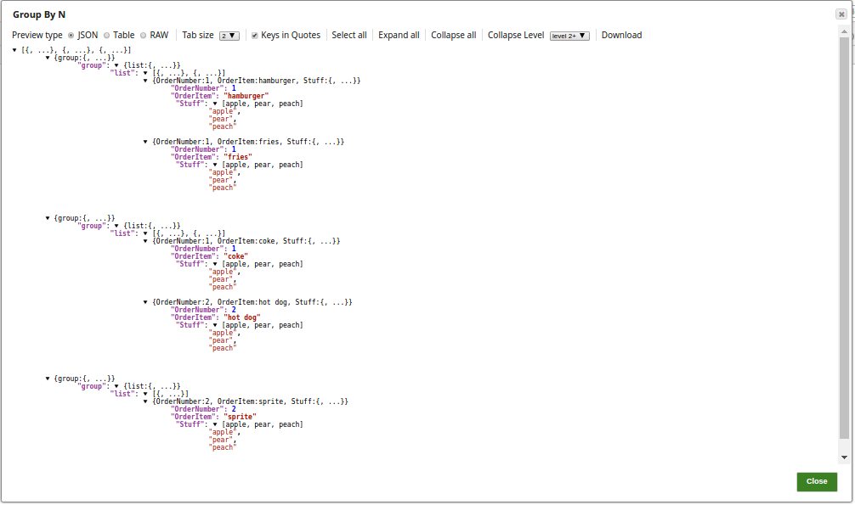Switch preview type to Table
The image size is (855, 505).
click(x=106, y=36)
